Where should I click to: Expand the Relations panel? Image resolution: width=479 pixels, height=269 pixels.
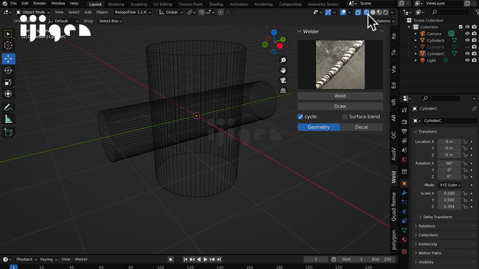pos(426,226)
